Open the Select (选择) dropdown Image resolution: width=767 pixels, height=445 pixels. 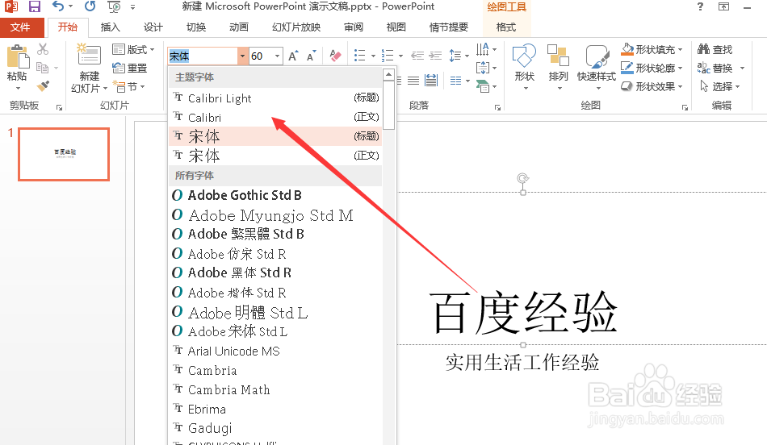click(720, 86)
